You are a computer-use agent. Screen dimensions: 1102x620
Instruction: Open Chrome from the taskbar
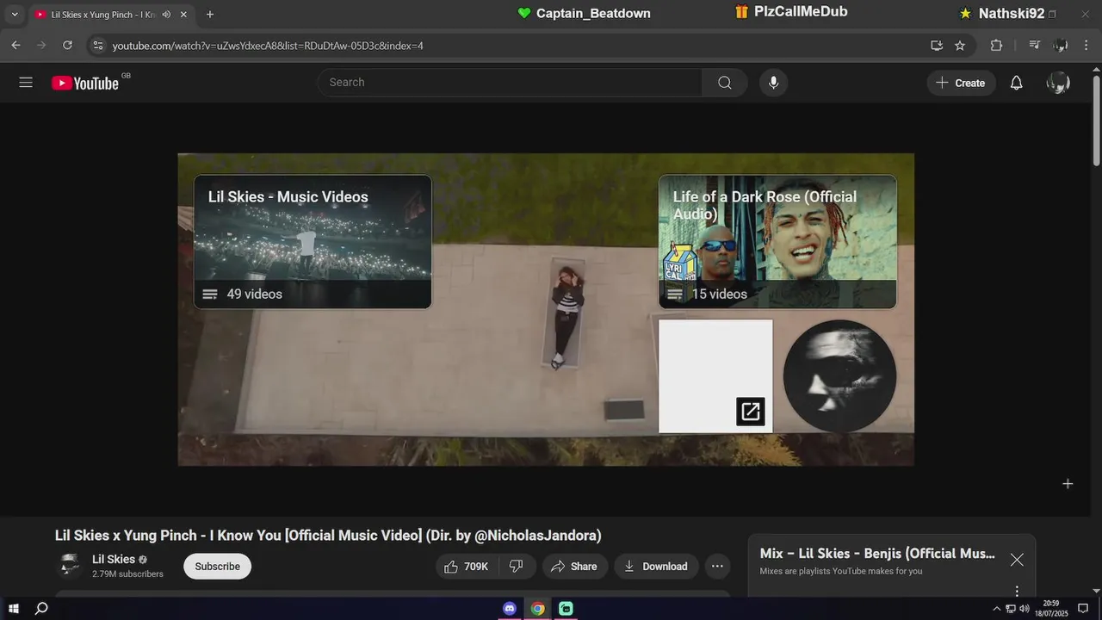coord(537,609)
